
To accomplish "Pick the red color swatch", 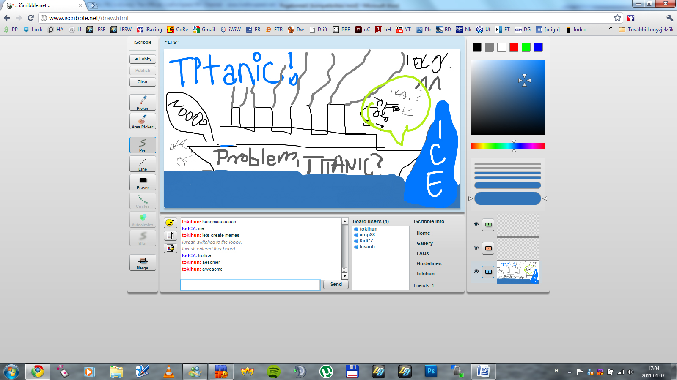I will 514,47.
